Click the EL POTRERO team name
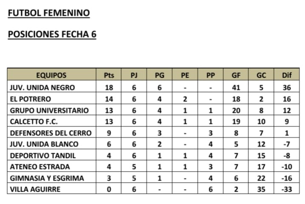Image resolution: width=305 pixels, height=204 pixels. coord(30,99)
